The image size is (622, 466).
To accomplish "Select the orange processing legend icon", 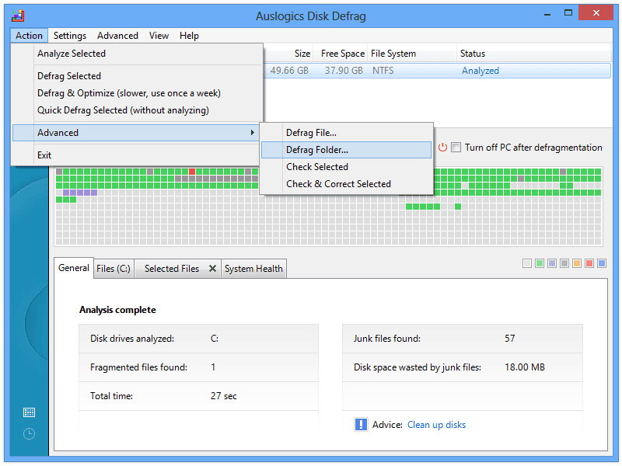I will (x=577, y=263).
